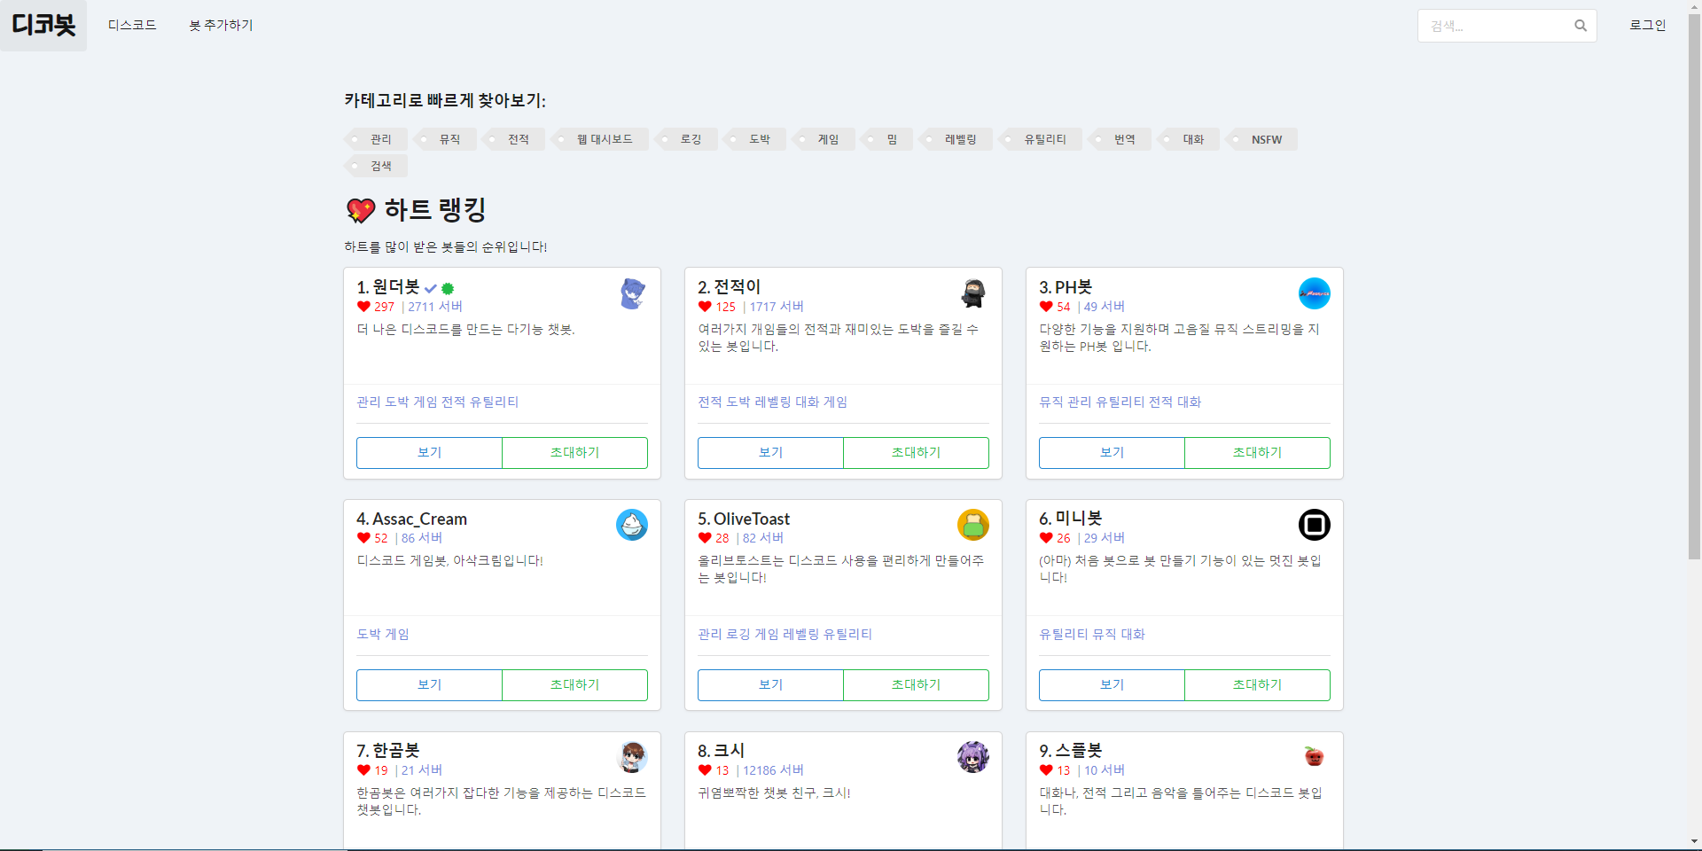Filter by the 대화 category tag
Image resolution: width=1702 pixels, height=851 pixels.
[x=1189, y=139]
